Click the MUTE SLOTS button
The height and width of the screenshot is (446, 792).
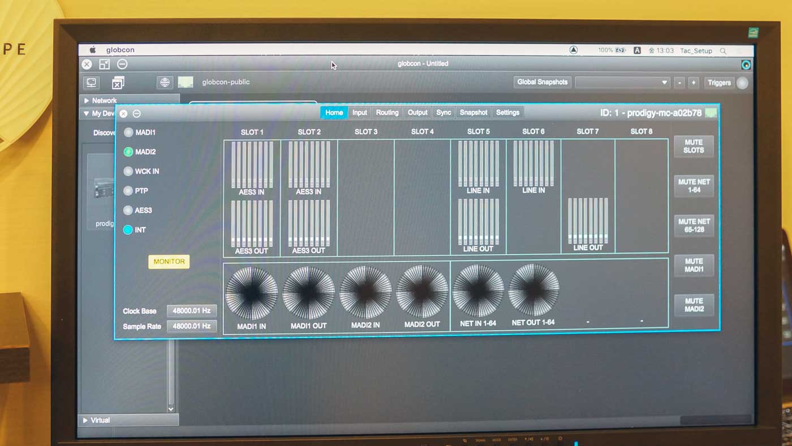694,147
